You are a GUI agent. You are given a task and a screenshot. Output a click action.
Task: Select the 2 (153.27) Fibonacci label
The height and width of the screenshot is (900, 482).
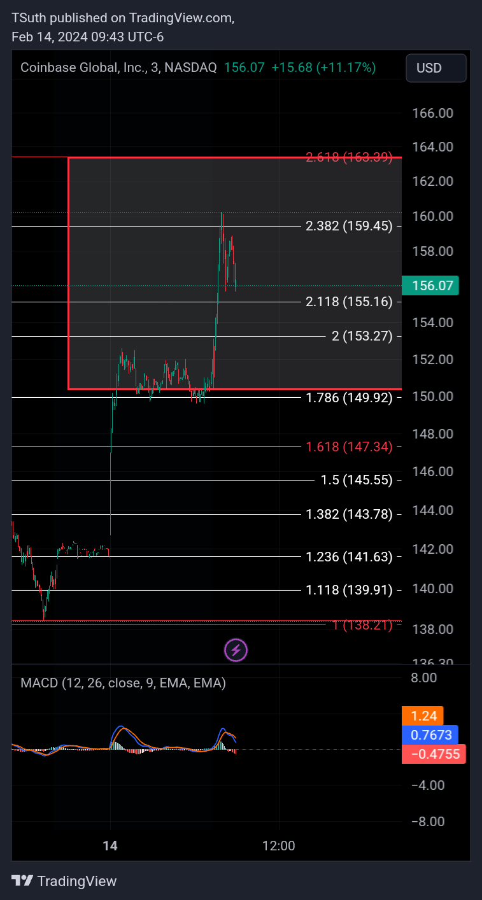tap(362, 336)
